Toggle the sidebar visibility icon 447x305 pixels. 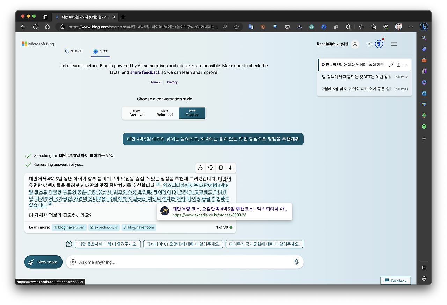[x=424, y=268]
